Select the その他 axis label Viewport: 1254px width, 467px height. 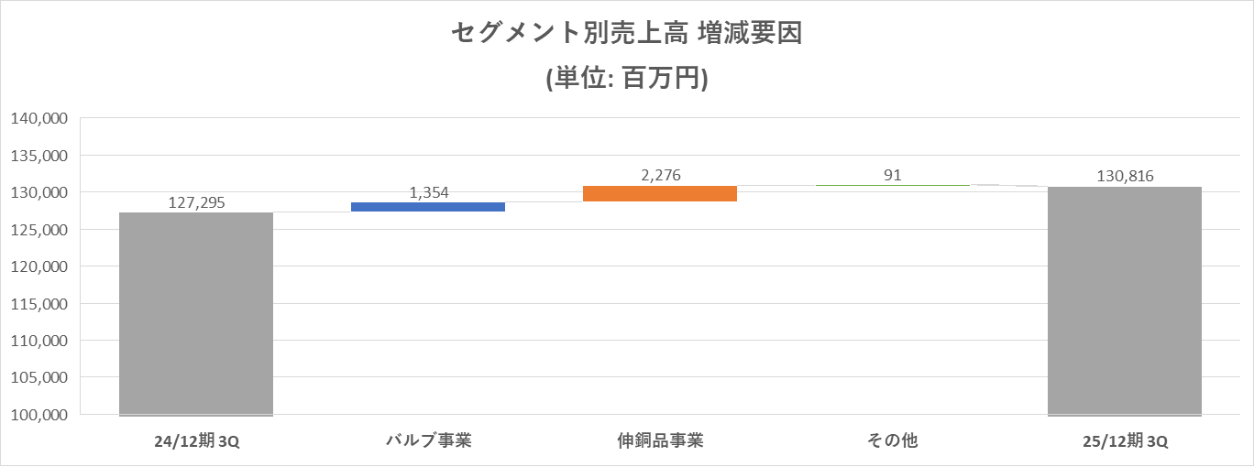click(x=892, y=440)
